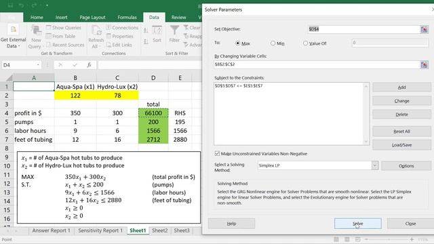Screen dimensions: 434x244
Task: Expand the Name Box dropdown arrow
Action: coord(38,65)
